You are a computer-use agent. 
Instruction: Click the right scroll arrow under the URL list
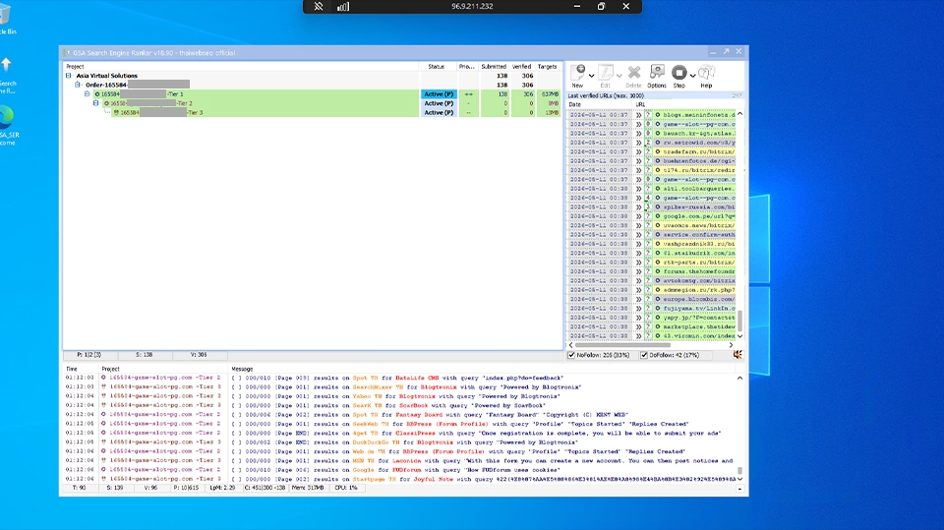point(732,345)
